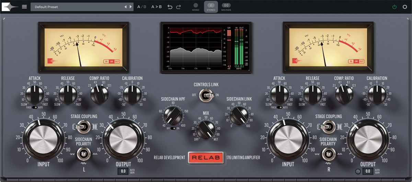
Task: Click the left stage coupling transformer icon
Action: click(95, 127)
